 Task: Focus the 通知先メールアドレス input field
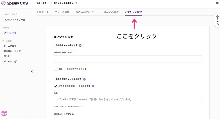pyautogui.click(x=128, y=59)
